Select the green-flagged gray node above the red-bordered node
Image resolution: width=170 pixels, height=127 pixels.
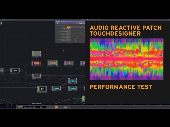[x=36, y=54]
